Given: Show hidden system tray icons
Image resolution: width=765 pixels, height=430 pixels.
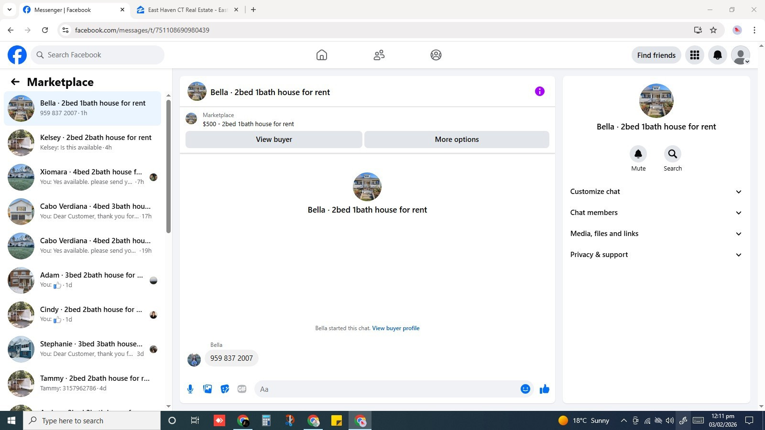Looking at the screenshot, I should (x=623, y=420).
